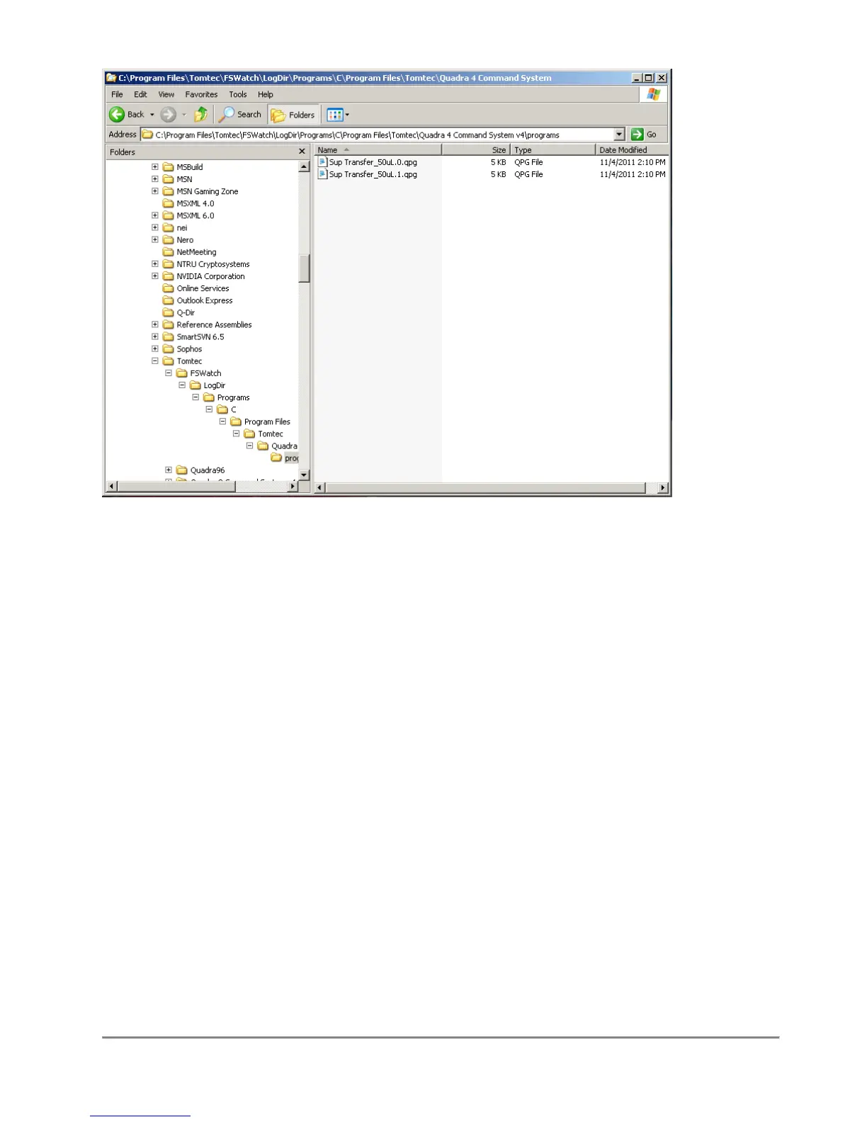Screen dimensions: 867x1122
Task: Click the LogDir folder icon
Action: 195,385
